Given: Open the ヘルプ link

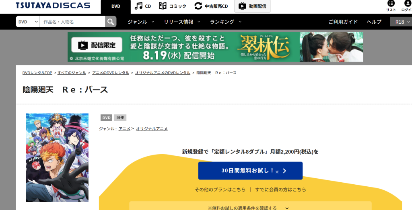Looking at the screenshot, I should pyautogui.click(x=374, y=22).
